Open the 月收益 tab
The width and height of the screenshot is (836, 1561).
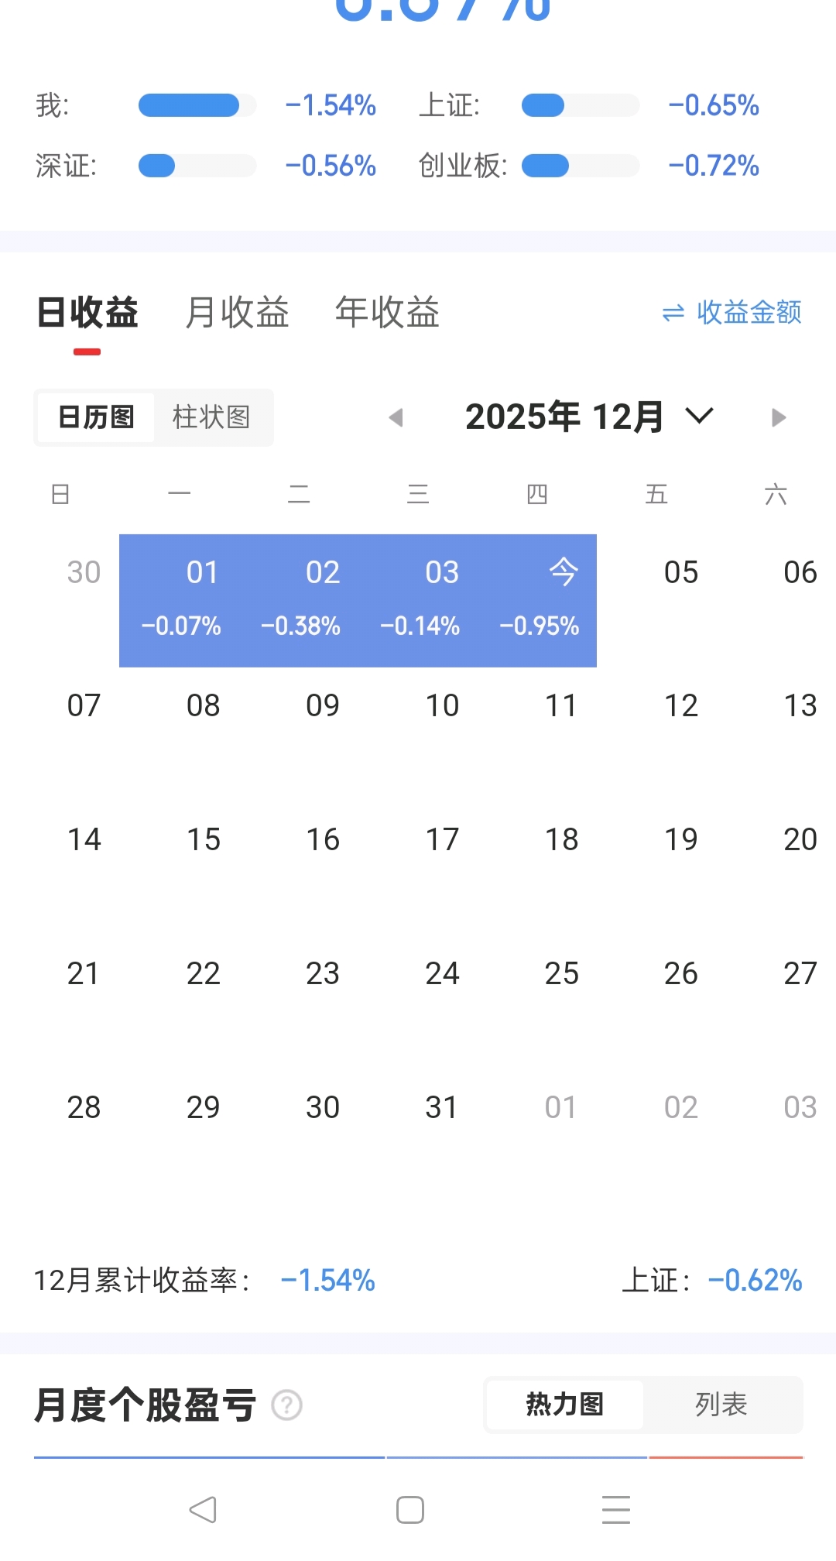pyautogui.click(x=237, y=313)
